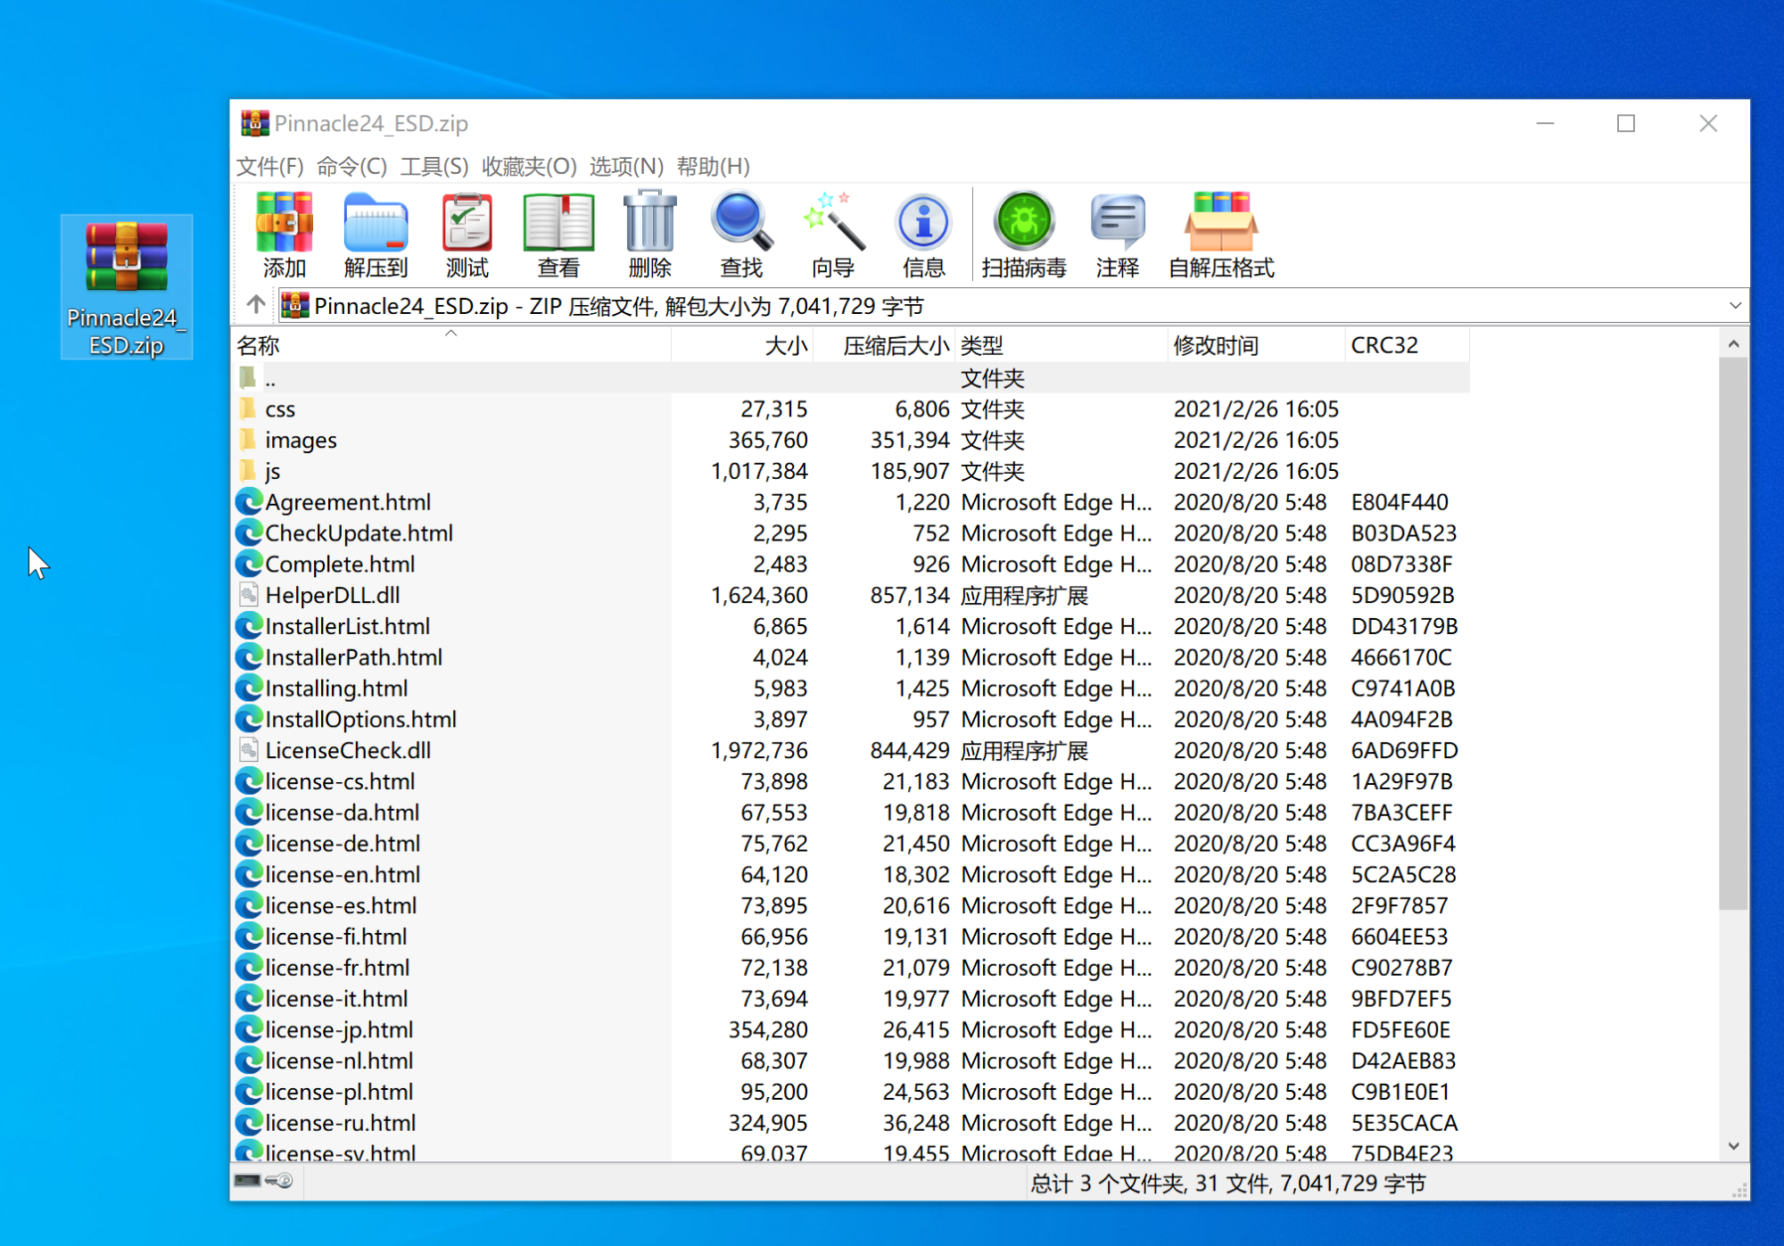Open the 文件(F) menu
Image resolution: width=1784 pixels, height=1246 pixels.
click(270, 167)
